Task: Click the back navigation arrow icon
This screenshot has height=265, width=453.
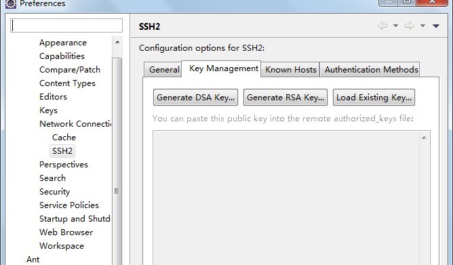Action: 382,26
